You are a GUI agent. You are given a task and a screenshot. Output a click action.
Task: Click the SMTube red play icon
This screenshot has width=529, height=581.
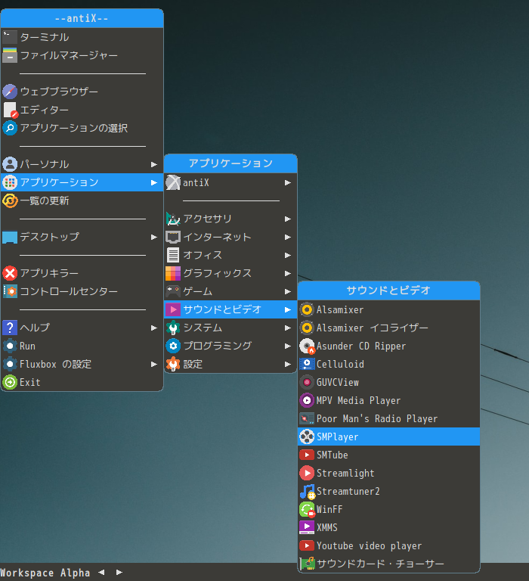pyautogui.click(x=307, y=455)
